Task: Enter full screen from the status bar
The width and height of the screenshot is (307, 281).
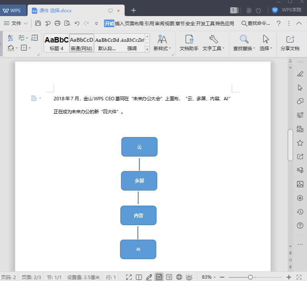Action: 129,277
